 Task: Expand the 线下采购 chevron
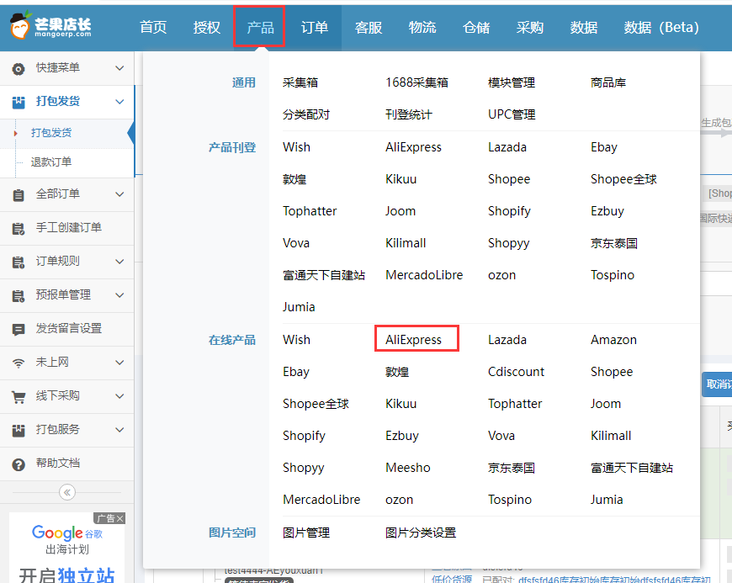119,396
